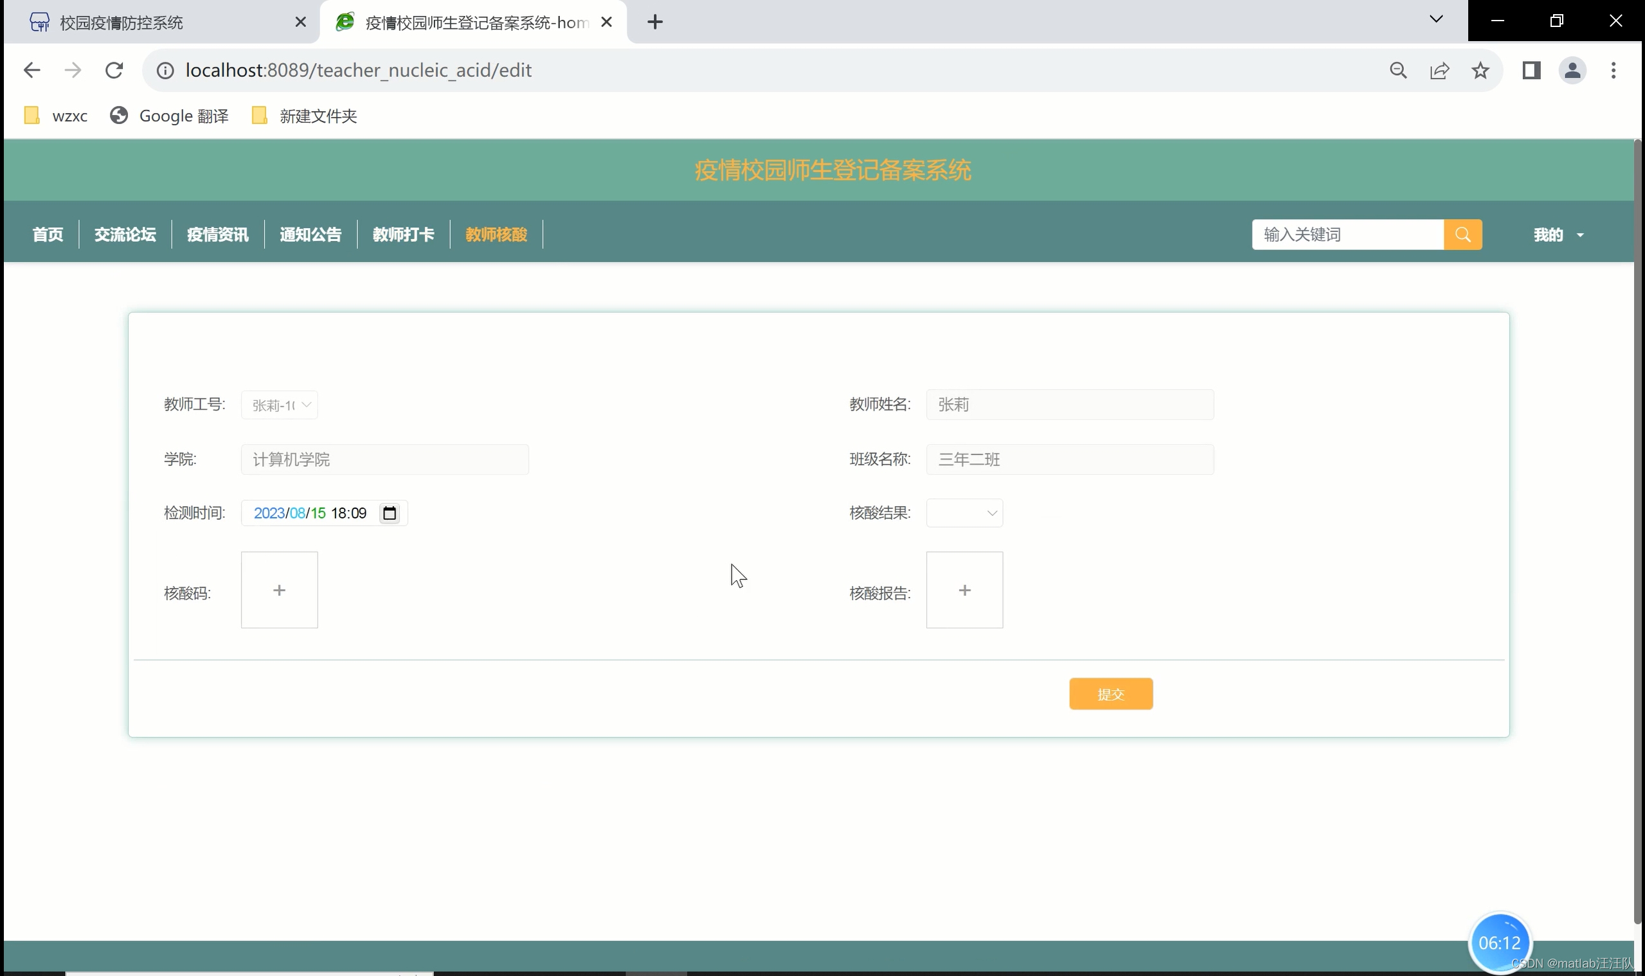Open the calendar picker for 检测时间
The height and width of the screenshot is (976, 1645).
coord(390,513)
